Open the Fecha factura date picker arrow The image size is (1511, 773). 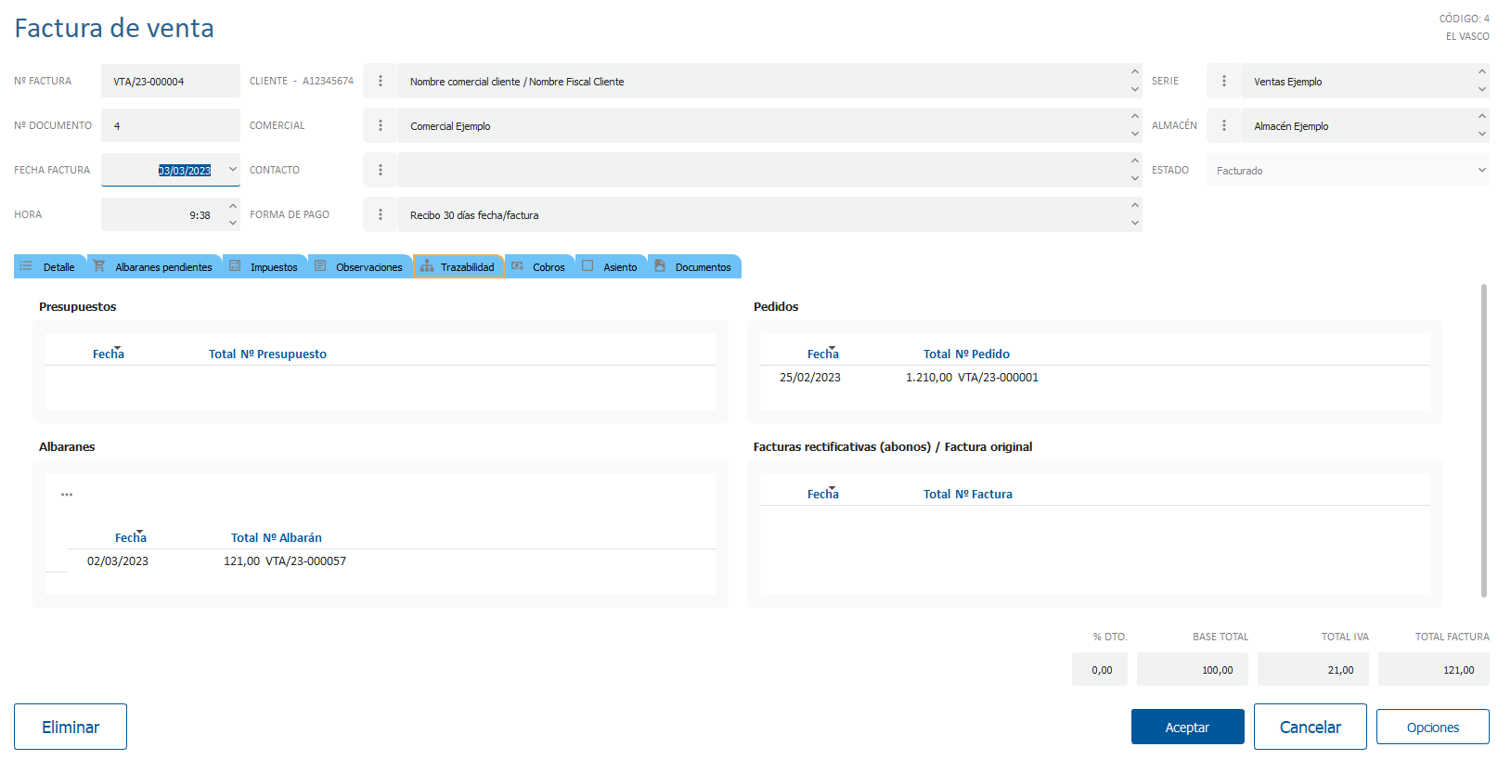(x=232, y=170)
